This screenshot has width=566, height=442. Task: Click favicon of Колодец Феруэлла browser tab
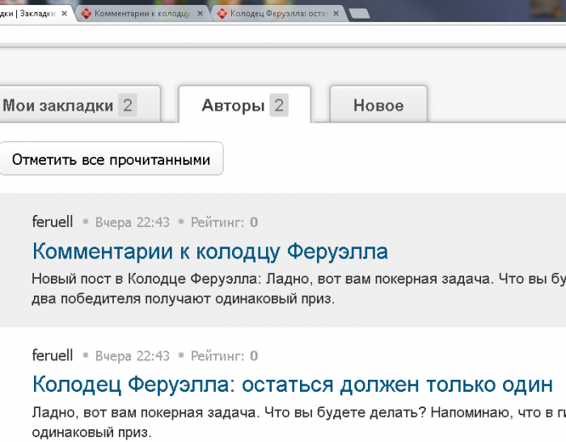pos(222,14)
